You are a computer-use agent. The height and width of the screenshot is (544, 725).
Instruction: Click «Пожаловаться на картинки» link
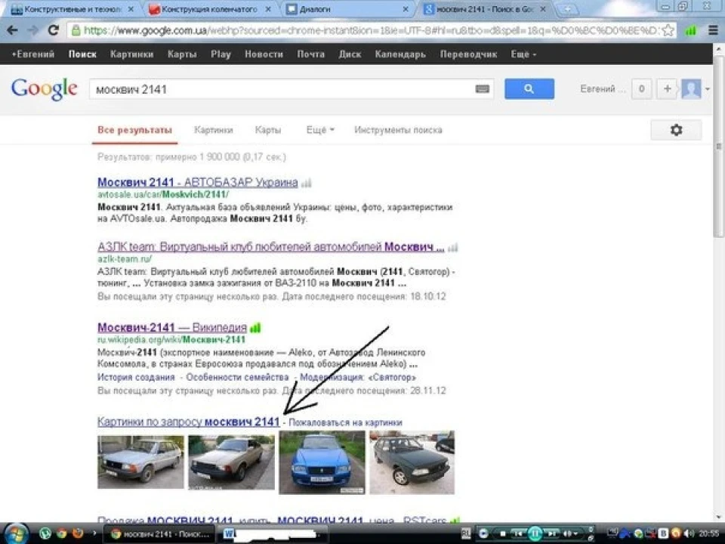coord(345,422)
